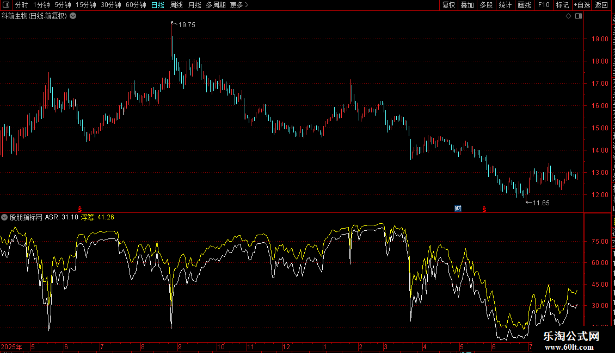Open 画线 drawing tools
Screen dimensions: 615x353
pyautogui.click(x=525, y=5)
